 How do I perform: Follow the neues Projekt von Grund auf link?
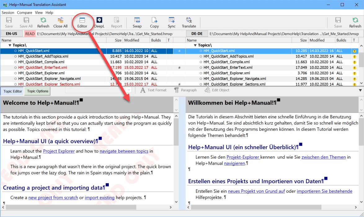coord(256,191)
